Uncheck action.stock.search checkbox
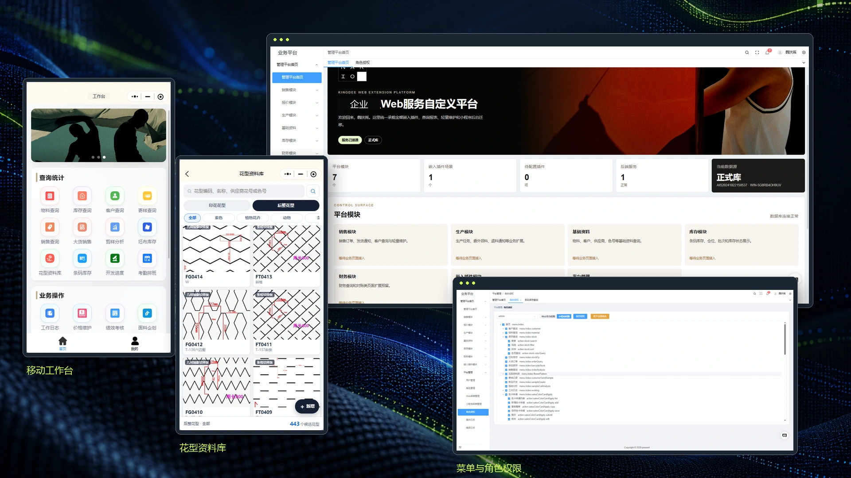The width and height of the screenshot is (851, 478). point(509,341)
